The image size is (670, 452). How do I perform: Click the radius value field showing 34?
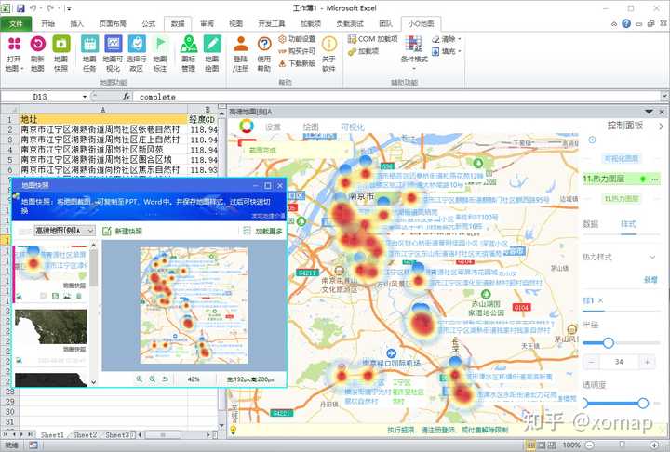[x=619, y=362]
